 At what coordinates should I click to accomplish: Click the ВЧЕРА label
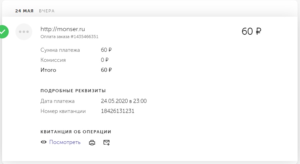click(47, 11)
